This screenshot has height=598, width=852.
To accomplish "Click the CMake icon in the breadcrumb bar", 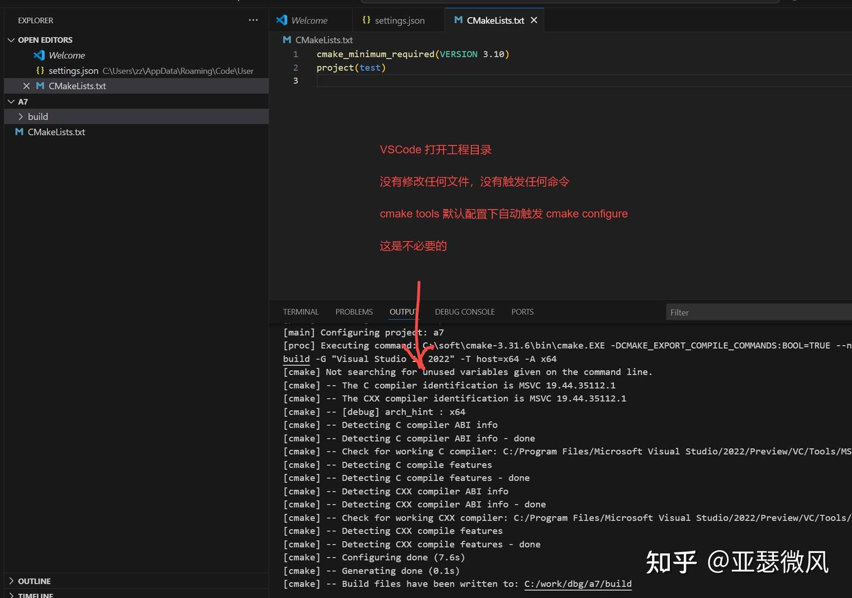I will pyautogui.click(x=286, y=40).
